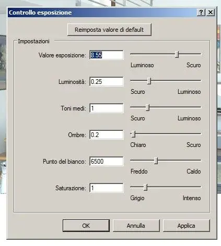Image resolution: width=221 pixels, height=246 pixels.
Task: Click the Chiaro slider label
Action: click(138, 145)
